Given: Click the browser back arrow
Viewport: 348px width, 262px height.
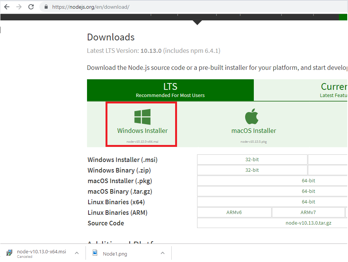Looking at the screenshot, I should (x=6, y=6).
